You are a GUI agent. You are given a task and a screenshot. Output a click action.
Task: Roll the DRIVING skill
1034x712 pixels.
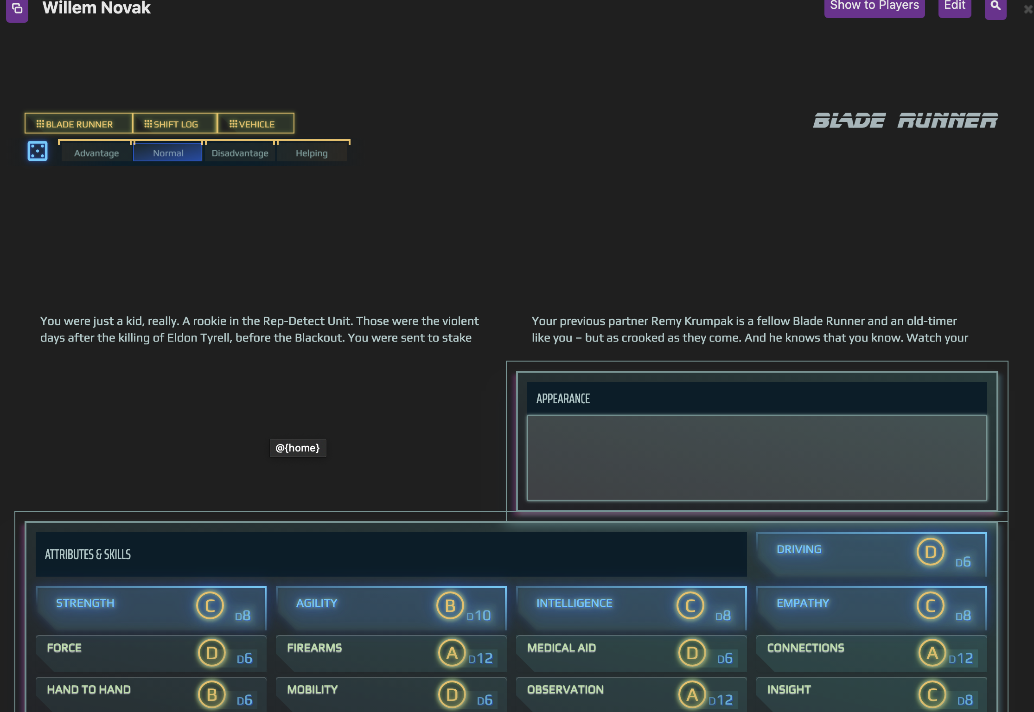coord(799,549)
